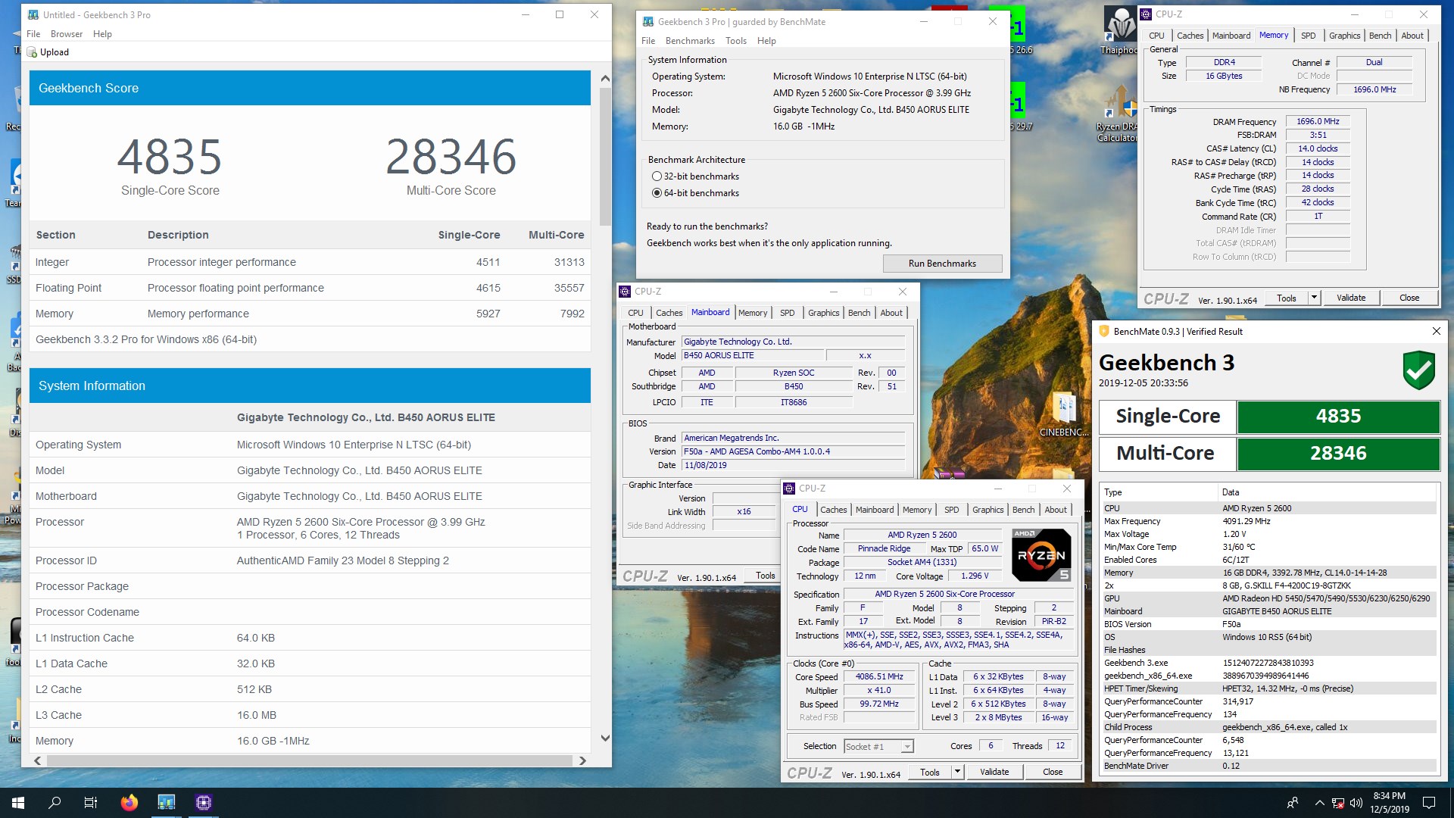1454x818 pixels.
Task: Open Tools dropdown arrow in CPU-Z CPU window
Action: point(957,772)
